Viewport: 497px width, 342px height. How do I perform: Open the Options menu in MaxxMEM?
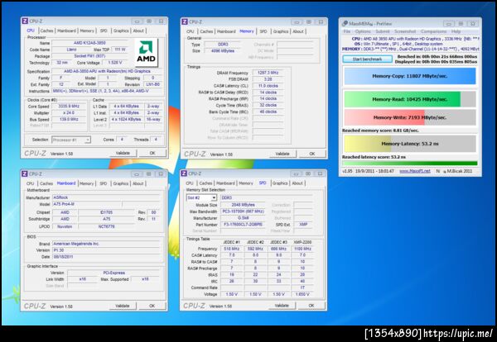363,31
